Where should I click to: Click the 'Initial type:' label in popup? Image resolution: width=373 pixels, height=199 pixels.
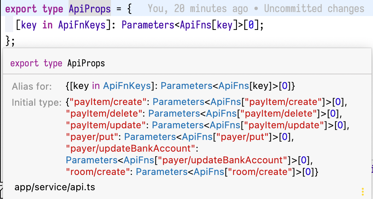point(36,102)
